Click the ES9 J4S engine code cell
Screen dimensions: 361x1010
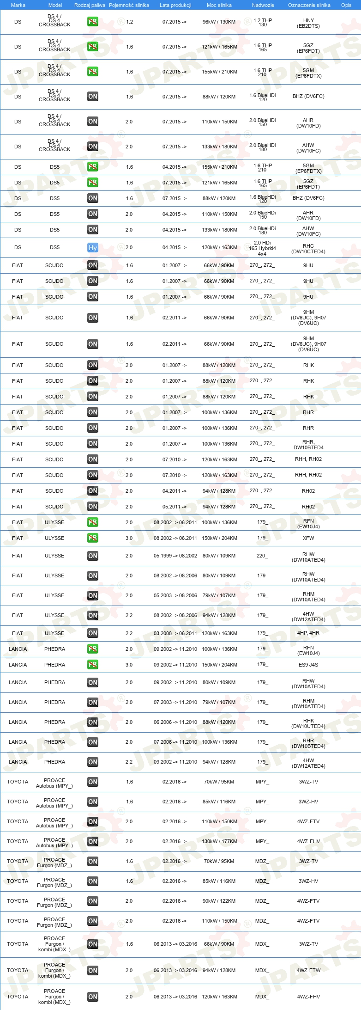(308, 665)
